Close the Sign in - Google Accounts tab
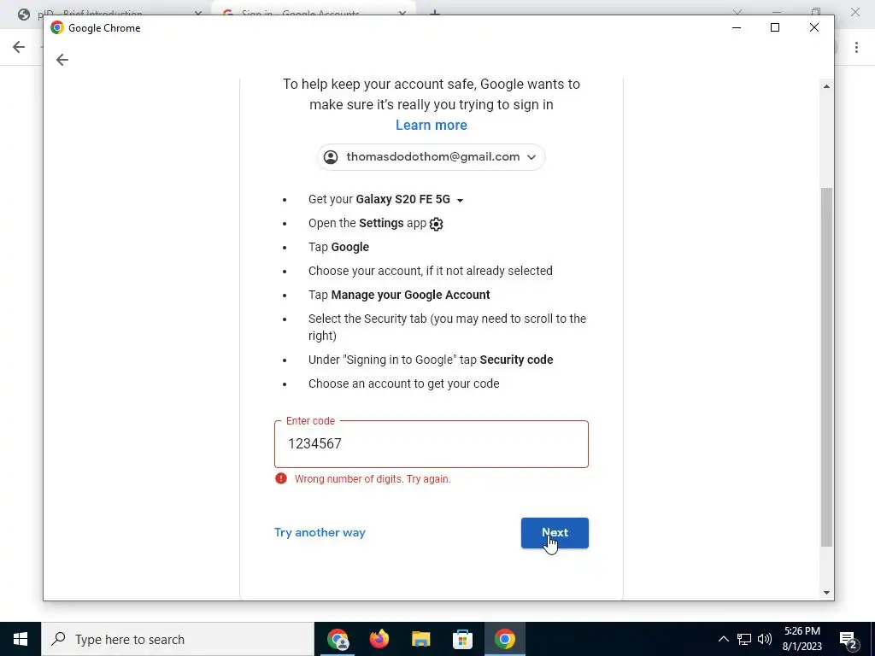This screenshot has width=875, height=656. pos(402,13)
